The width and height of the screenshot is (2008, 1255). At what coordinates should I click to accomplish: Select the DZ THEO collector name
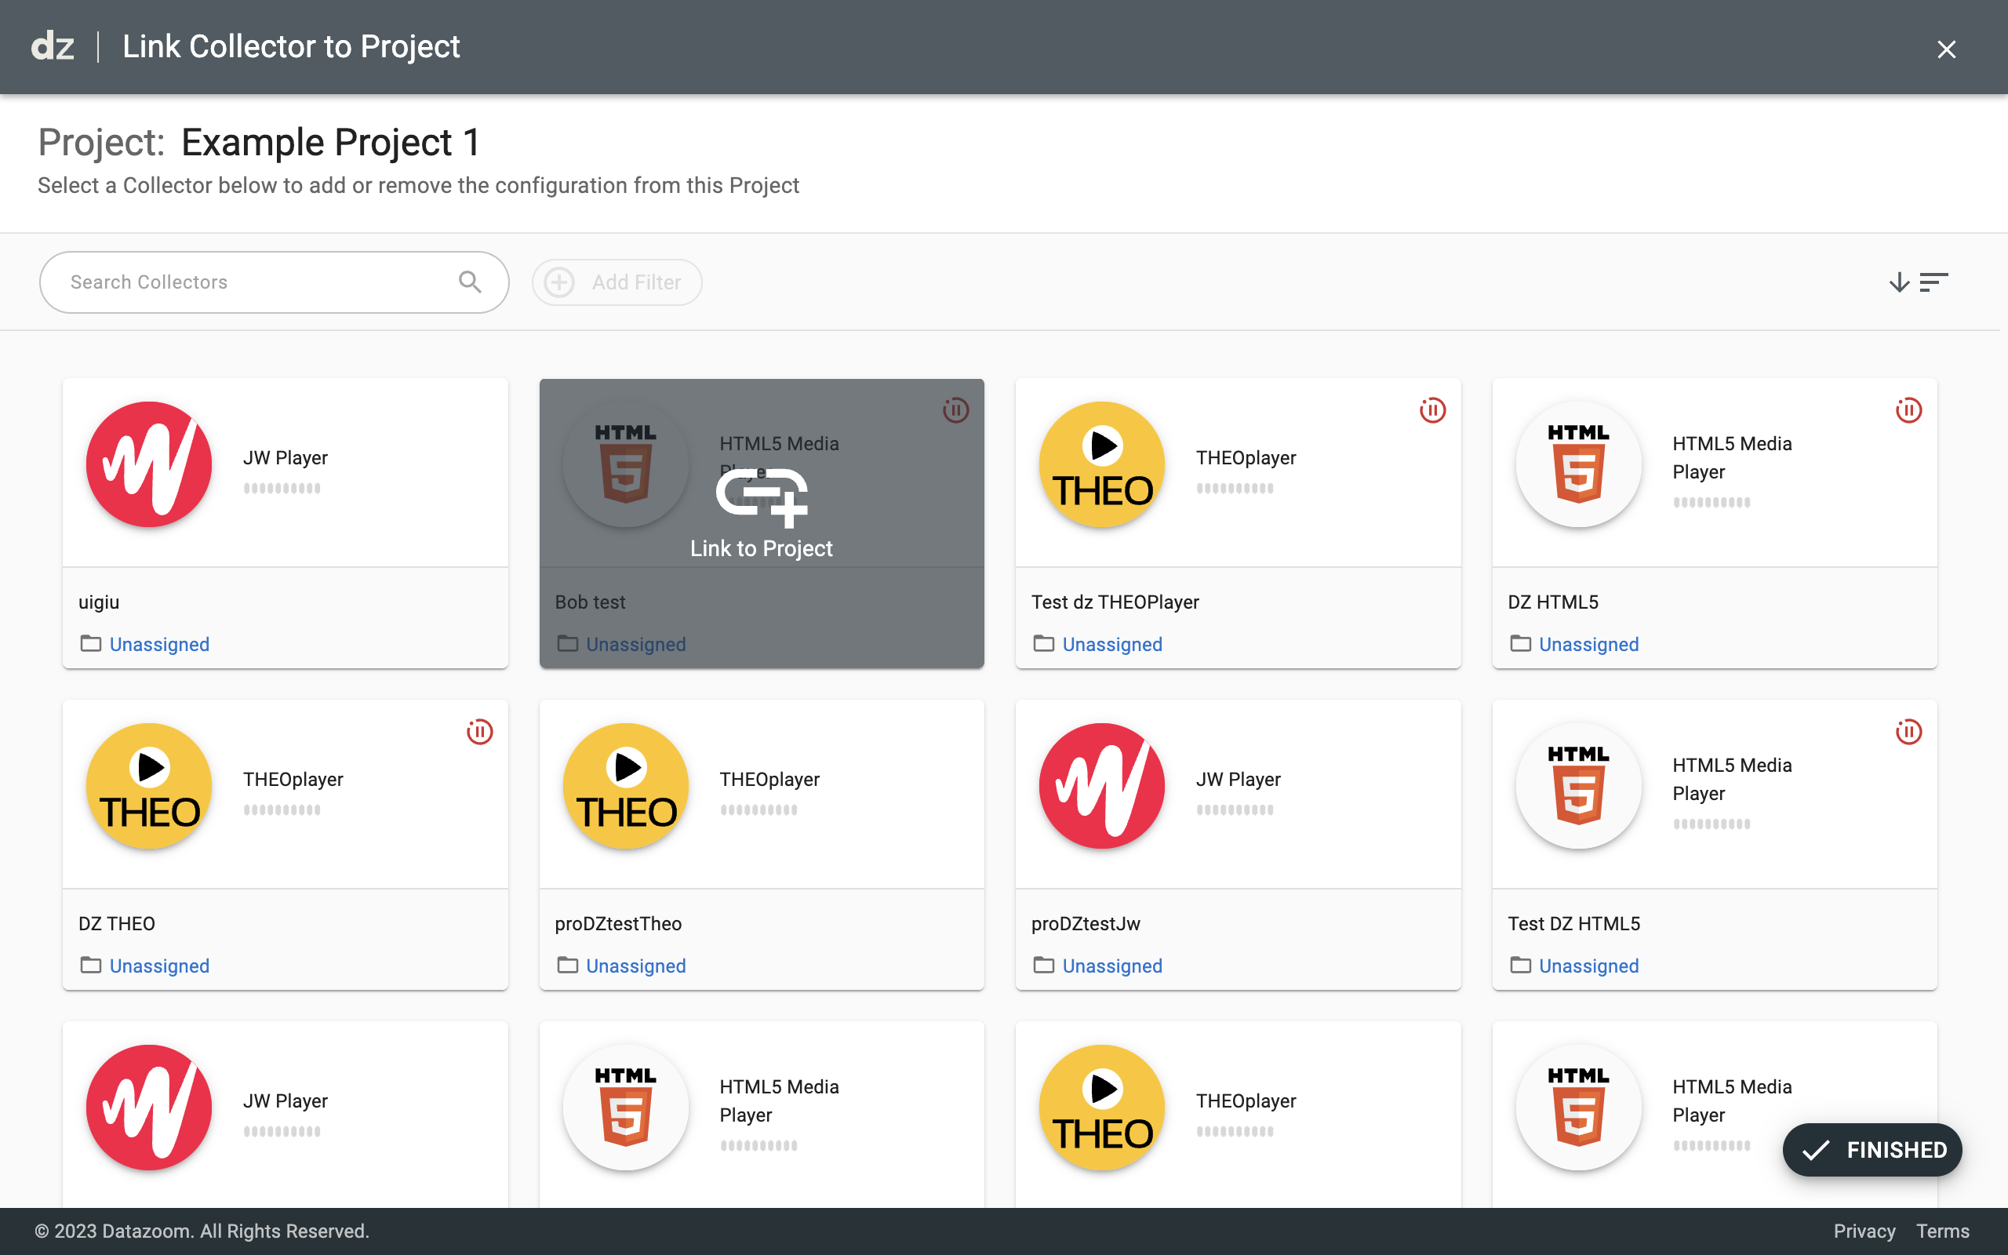pos(116,924)
